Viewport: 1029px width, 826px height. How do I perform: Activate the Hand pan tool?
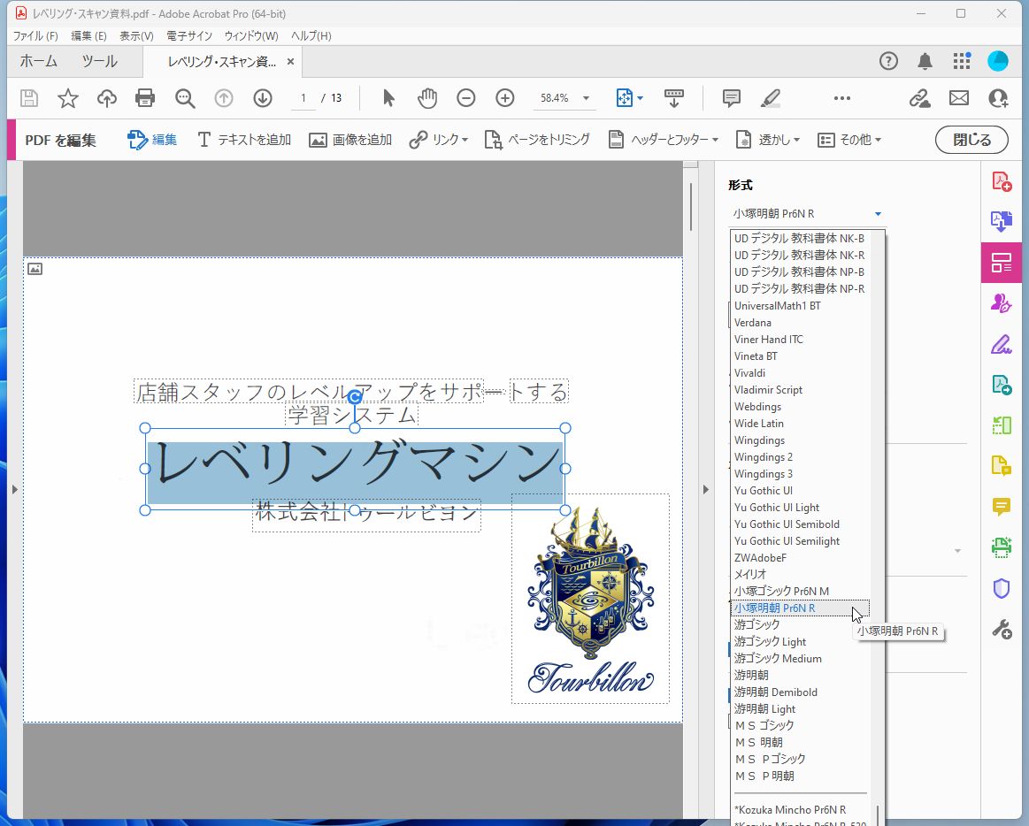[x=427, y=98]
